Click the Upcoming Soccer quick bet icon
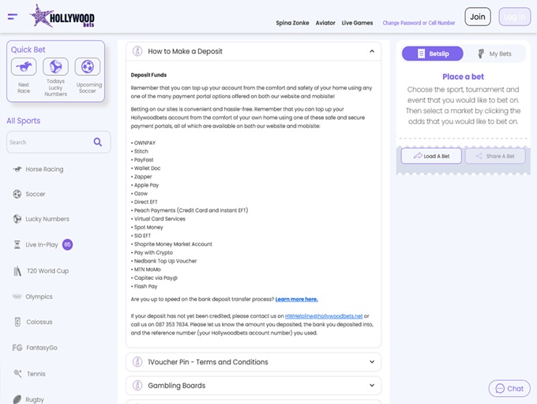Image resolution: width=537 pixels, height=404 pixels. click(x=88, y=67)
